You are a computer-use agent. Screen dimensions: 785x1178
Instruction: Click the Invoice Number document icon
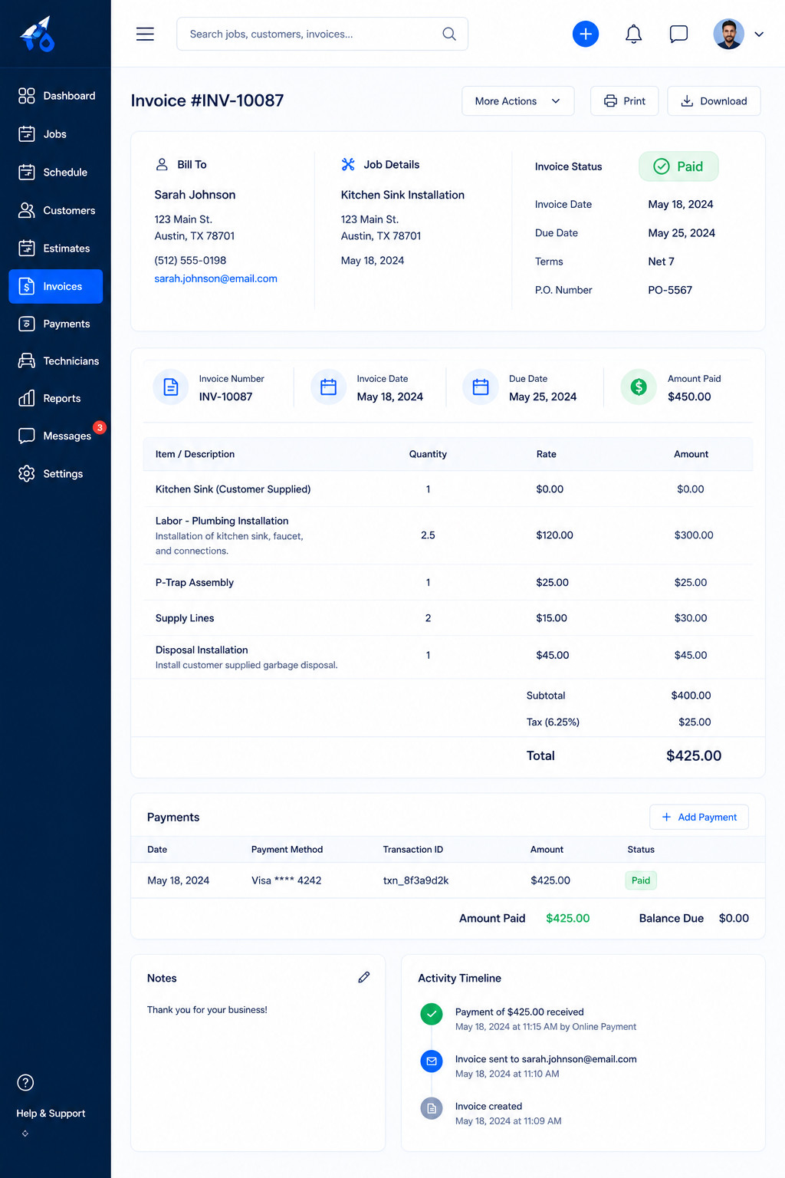point(171,387)
